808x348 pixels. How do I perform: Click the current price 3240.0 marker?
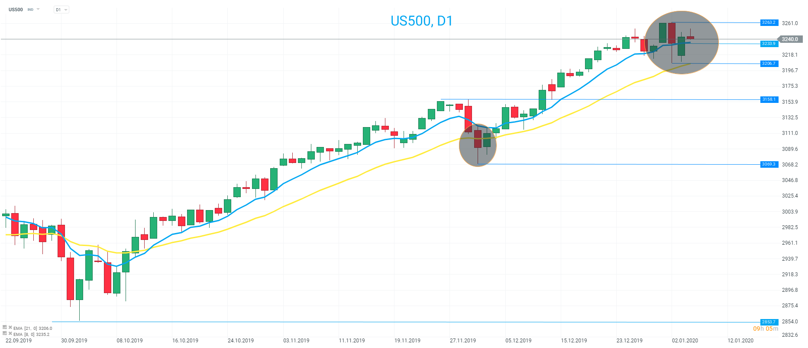[x=790, y=39]
